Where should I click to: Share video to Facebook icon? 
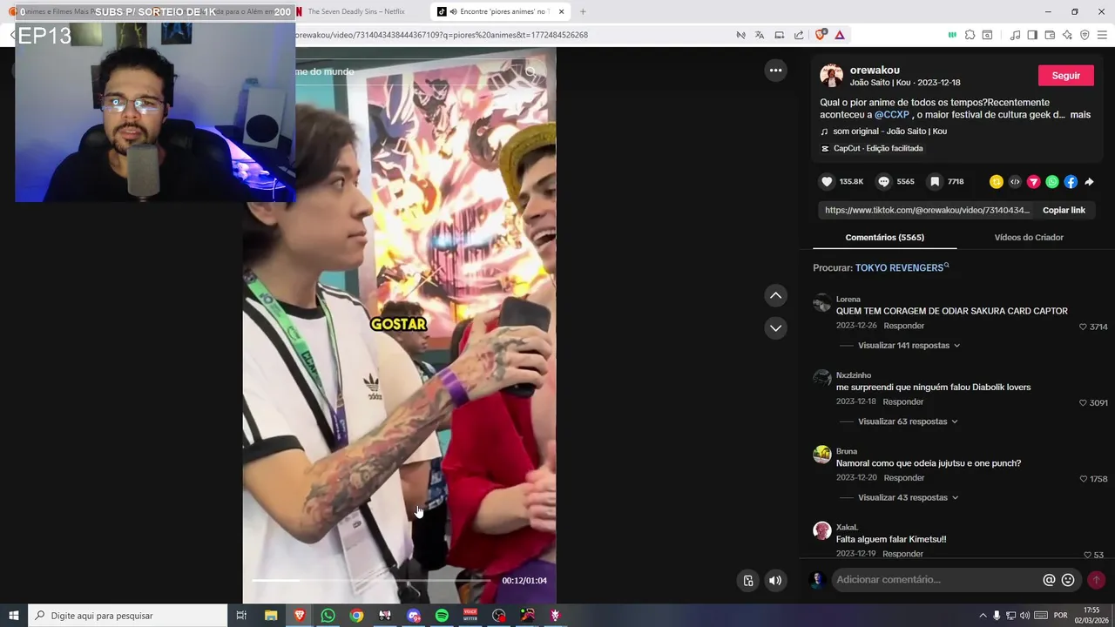tap(1071, 182)
